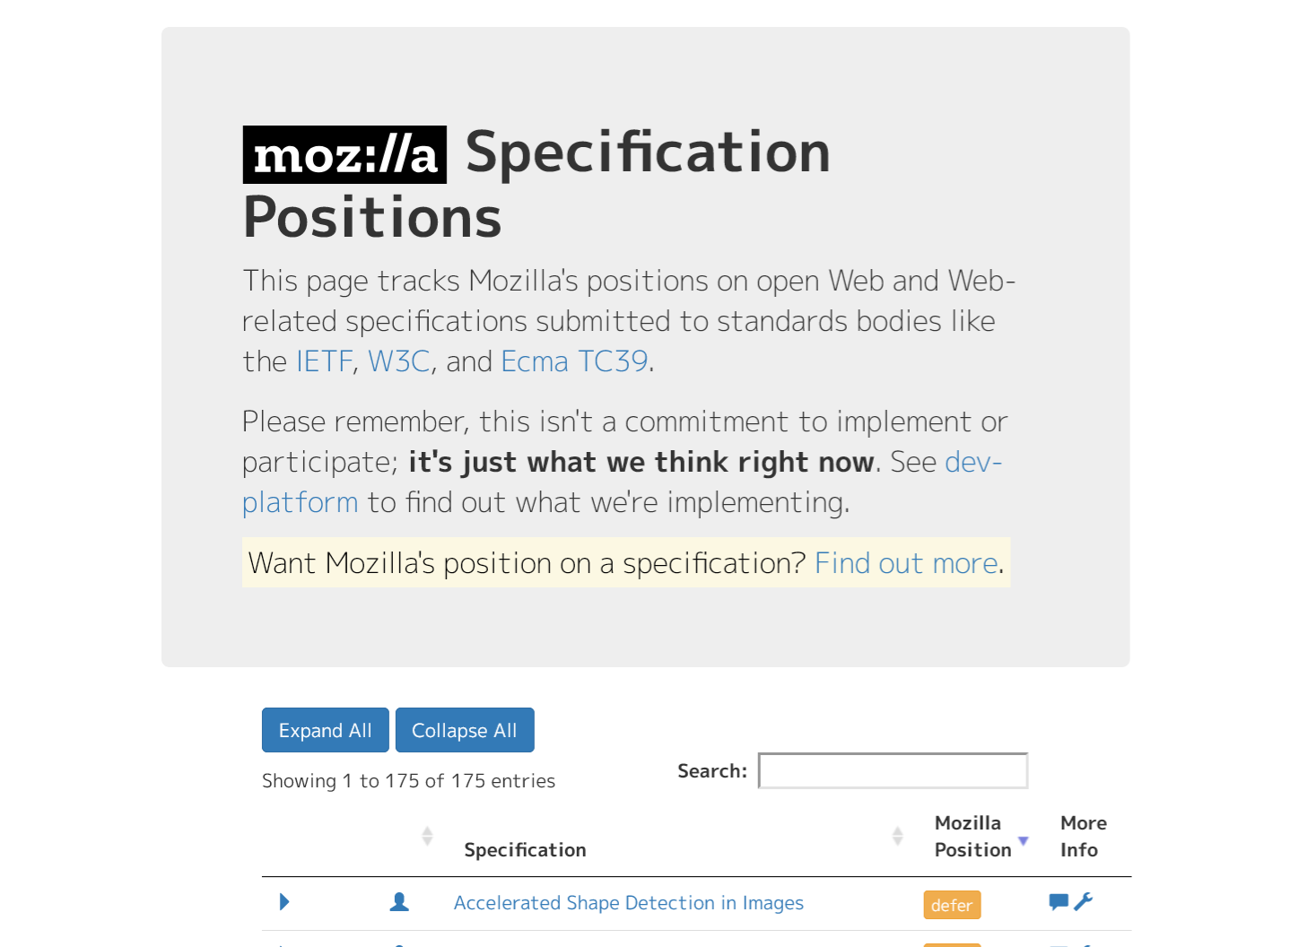Sort by the Specification column arrows
Image resolution: width=1290 pixels, height=947 pixels.
pyautogui.click(x=897, y=836)
